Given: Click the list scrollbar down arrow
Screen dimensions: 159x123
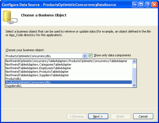Looking at the screenshot, I should [134, 85].
